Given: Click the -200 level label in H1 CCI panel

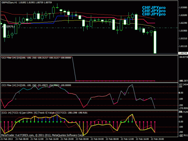Looking at the screenshot, I should point(181,105).
